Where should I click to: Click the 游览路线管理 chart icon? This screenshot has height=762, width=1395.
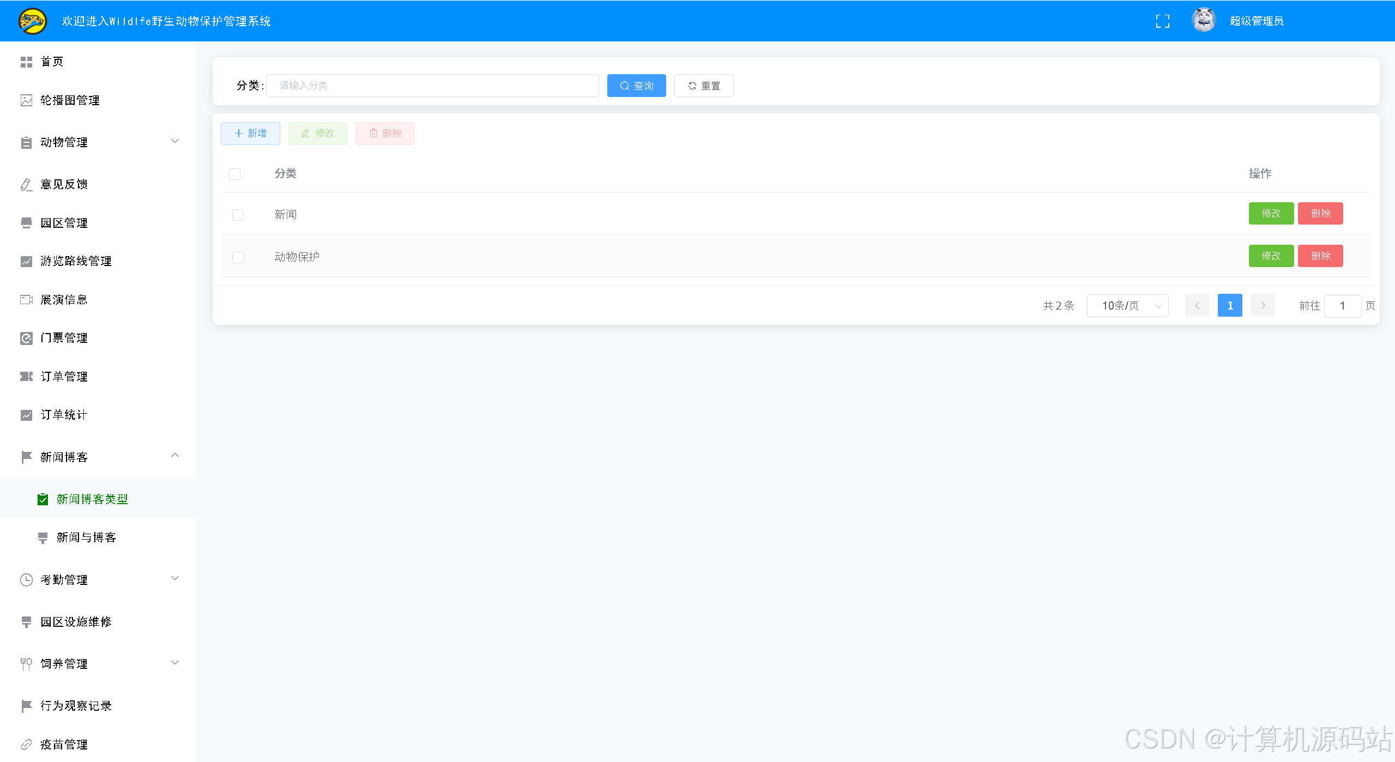click(26, 262)
